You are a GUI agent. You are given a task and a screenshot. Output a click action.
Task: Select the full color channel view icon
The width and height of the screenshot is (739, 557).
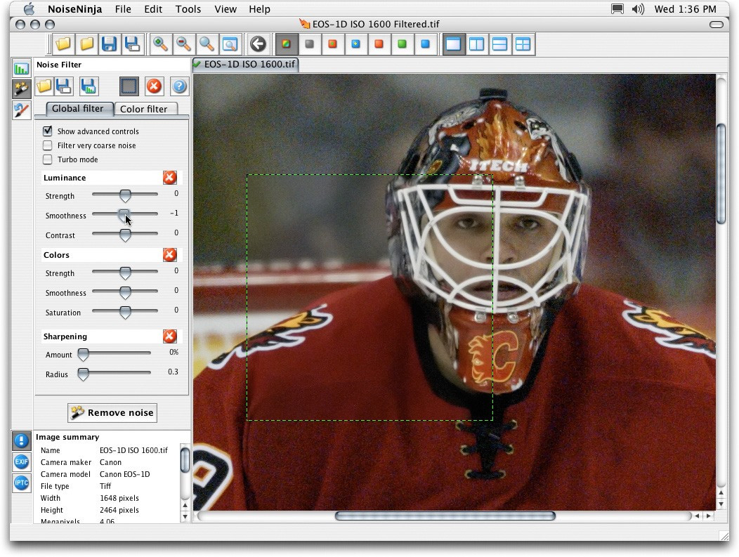pos(286,44)
